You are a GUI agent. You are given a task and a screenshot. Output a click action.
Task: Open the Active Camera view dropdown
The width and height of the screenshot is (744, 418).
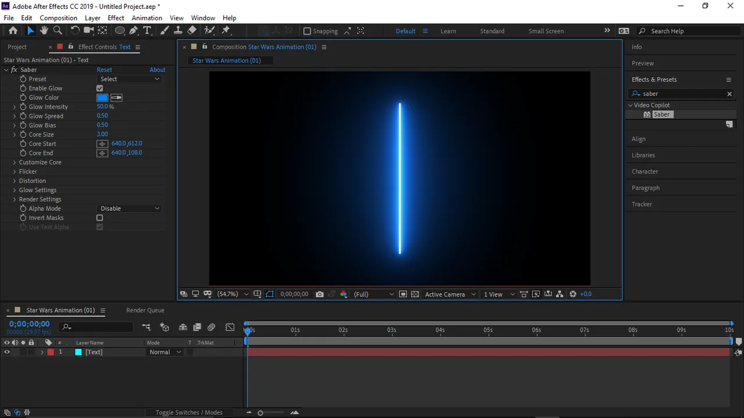pos(450,294)
